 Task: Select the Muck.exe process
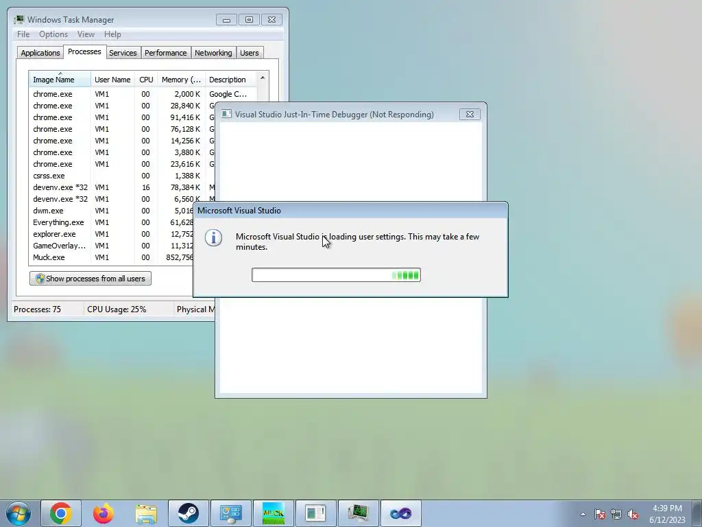tap(112, 257)
